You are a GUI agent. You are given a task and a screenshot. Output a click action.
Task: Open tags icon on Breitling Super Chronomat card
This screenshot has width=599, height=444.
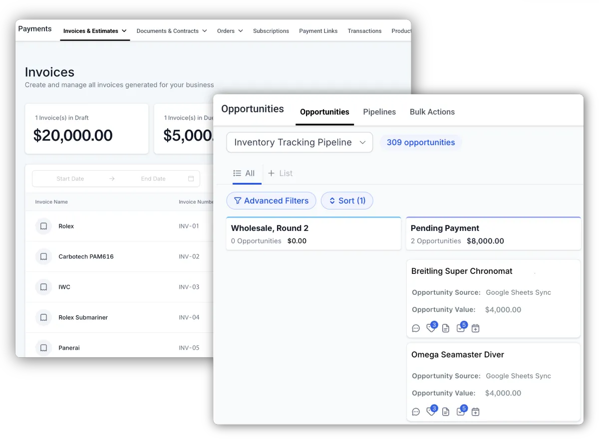pyautogui.click(x=431, y=328)
